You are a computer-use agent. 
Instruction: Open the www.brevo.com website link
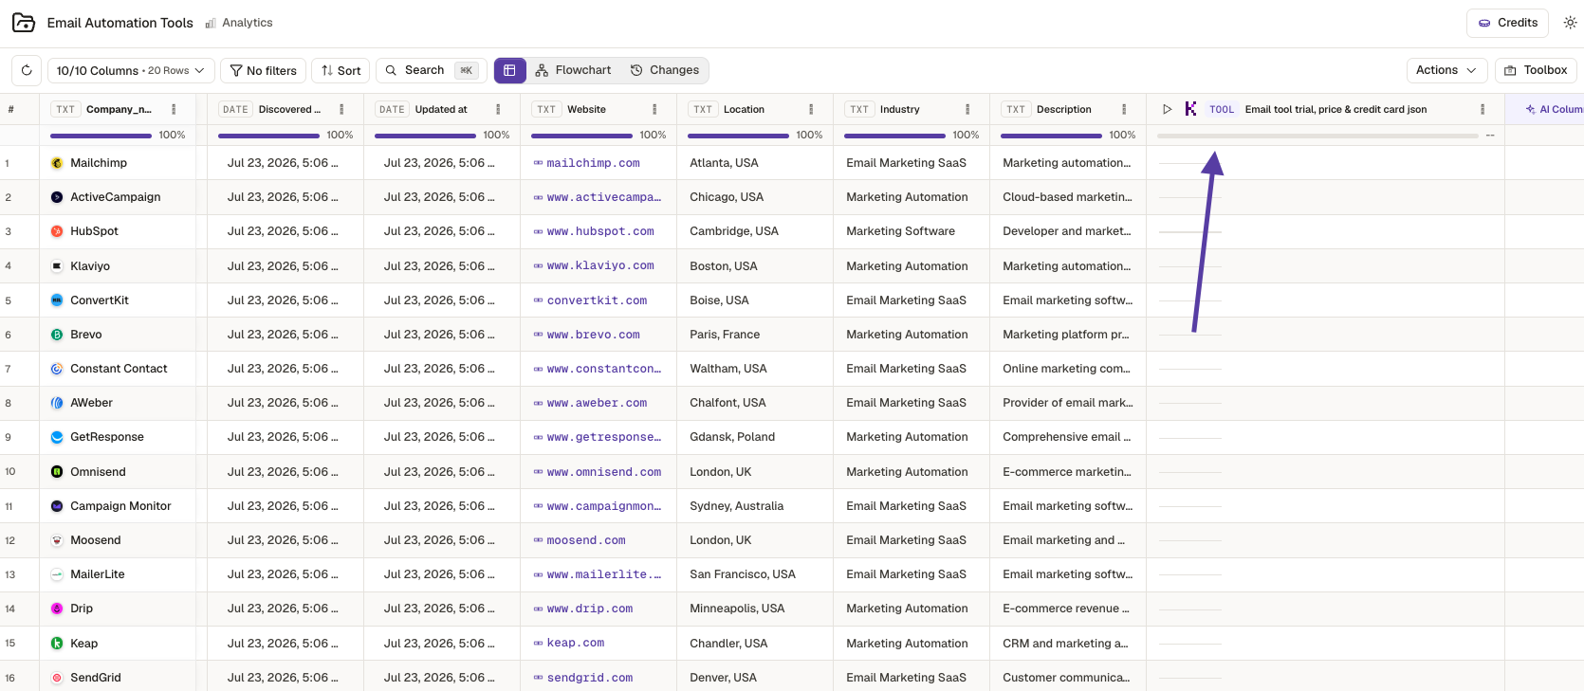tap(593, 335)
